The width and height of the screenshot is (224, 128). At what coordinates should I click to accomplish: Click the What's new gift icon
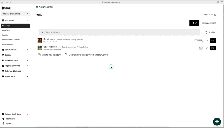3,119
